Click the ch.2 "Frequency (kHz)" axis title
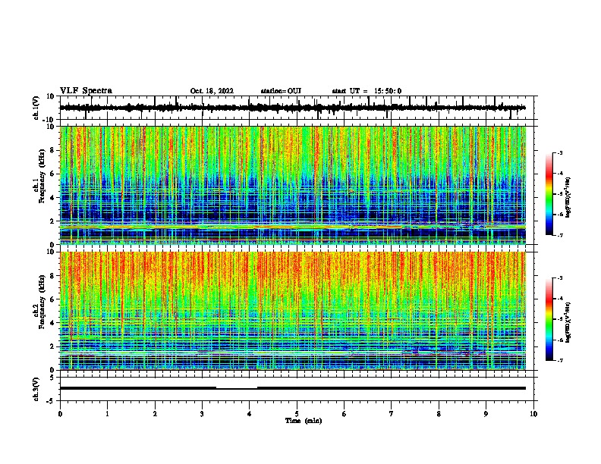The height and width of the screenshot is (464, 601). click(x=42, y=301)
